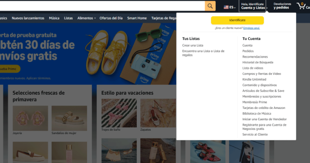Open the shopping cart icon

coord(301,6)
